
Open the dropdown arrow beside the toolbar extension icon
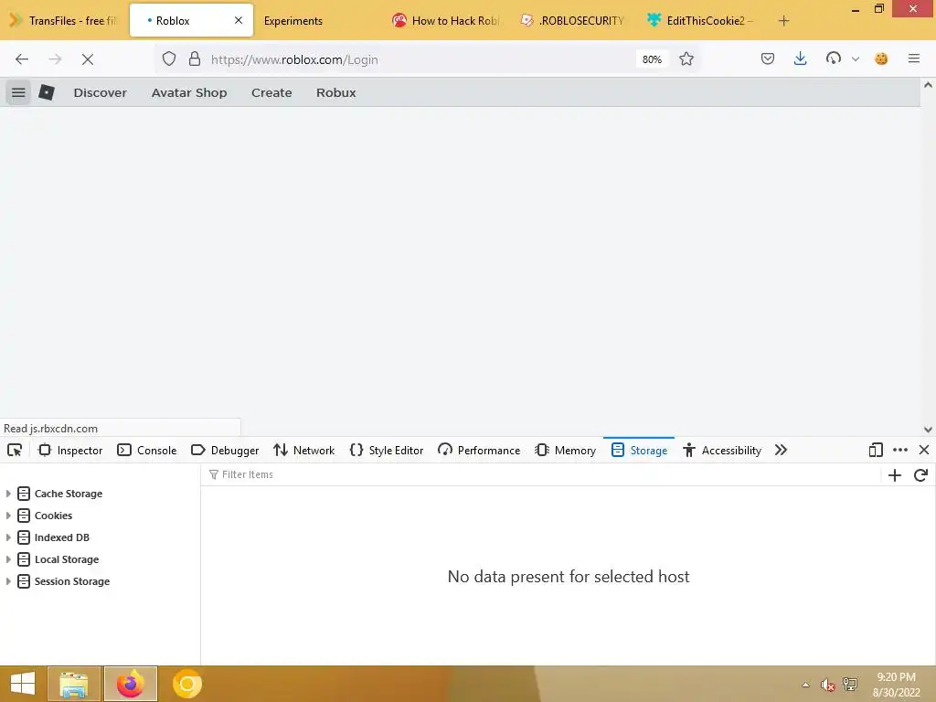(856, 58)
